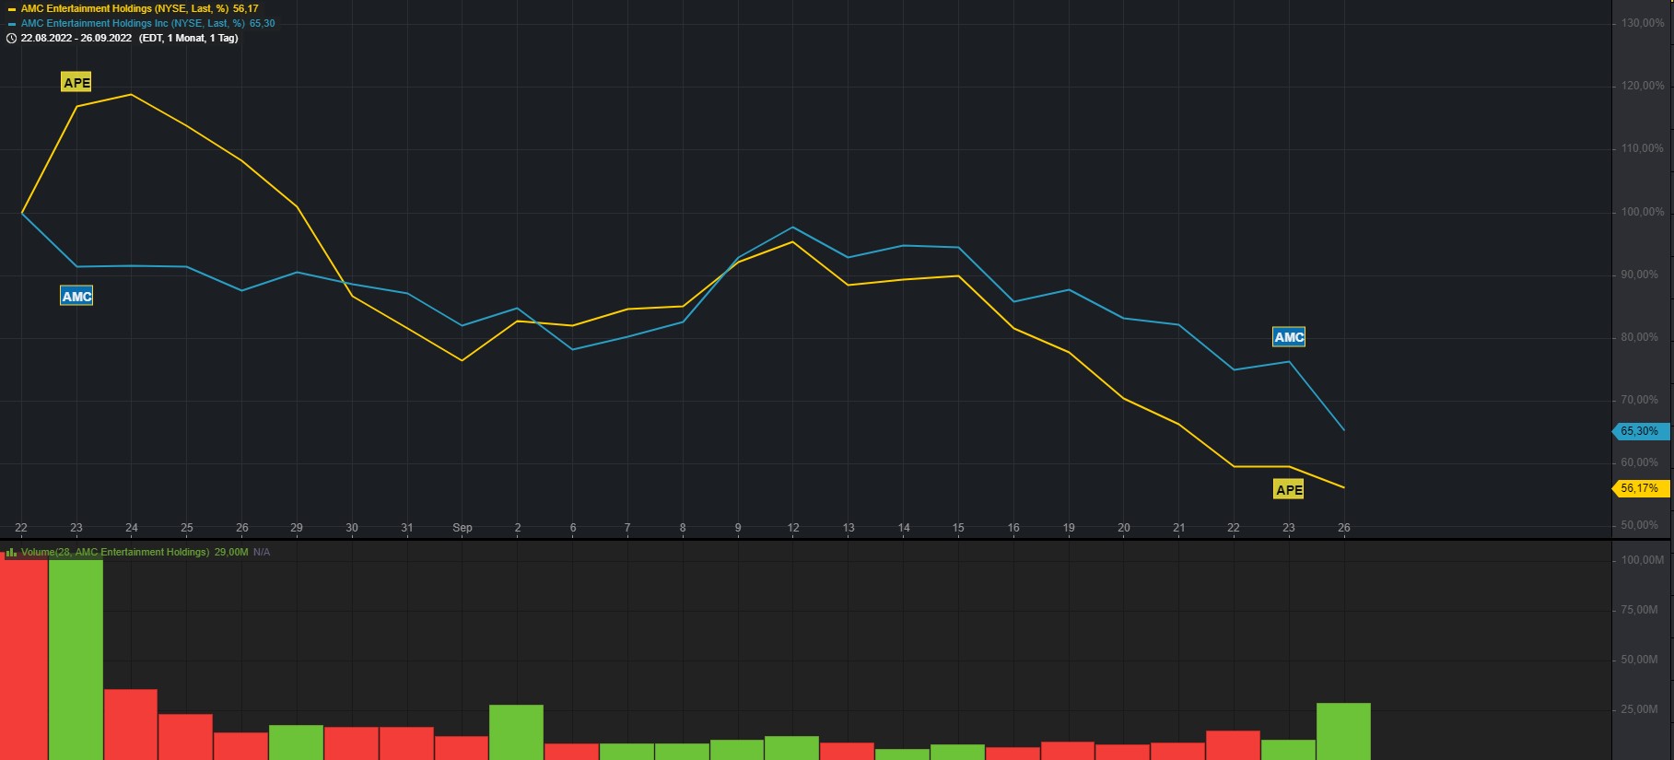
Task: Click the Sep month label on the time axis
Action: pos(462,528)
